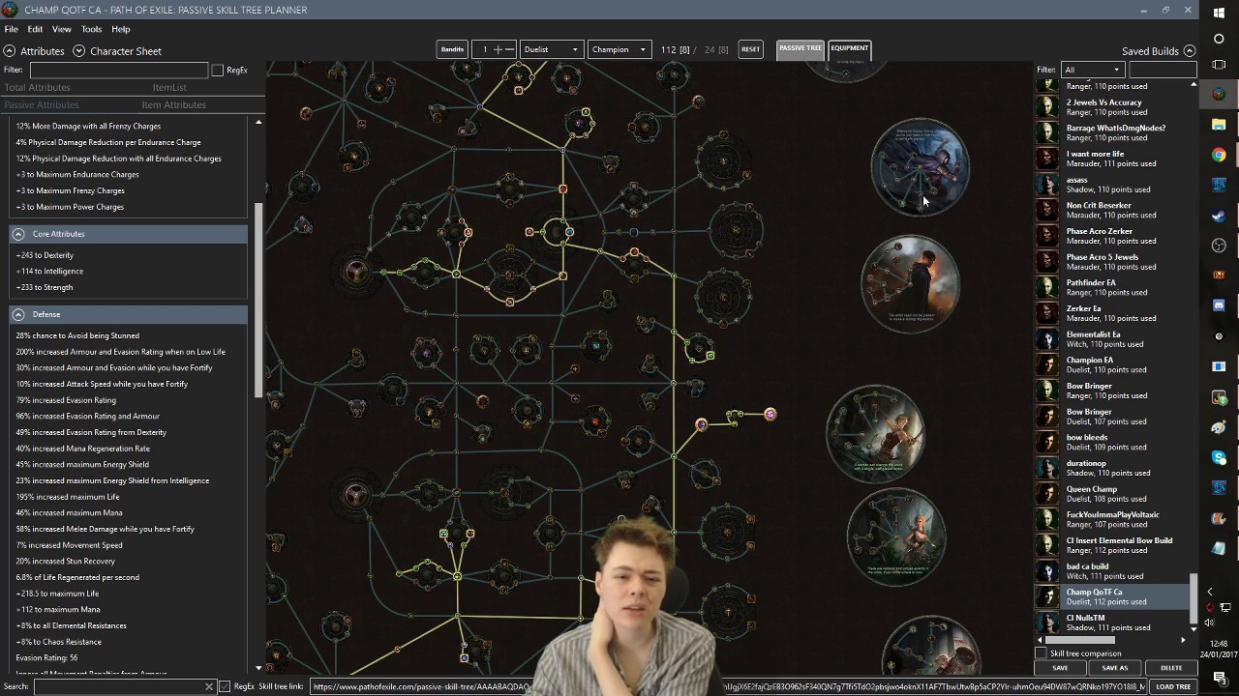This screenshot has height=696, width=1239.
Task: Open Skype from the taskbar
Action: coord(1219,457)
